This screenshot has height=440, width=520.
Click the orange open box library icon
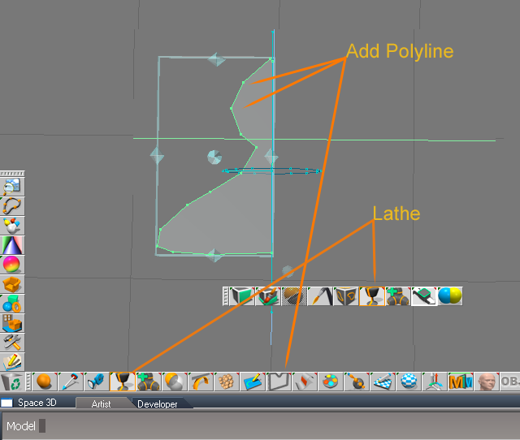12,284
